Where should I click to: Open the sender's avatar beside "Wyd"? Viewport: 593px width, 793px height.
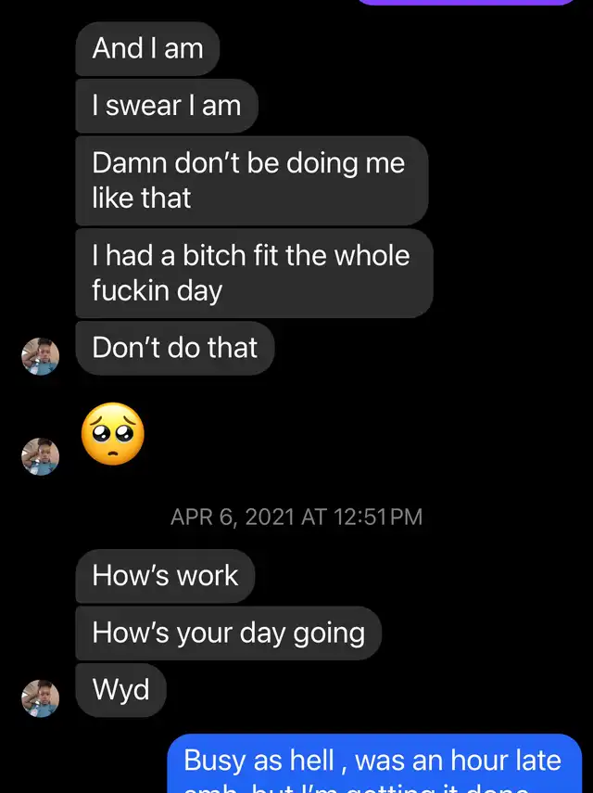point(40,697)
